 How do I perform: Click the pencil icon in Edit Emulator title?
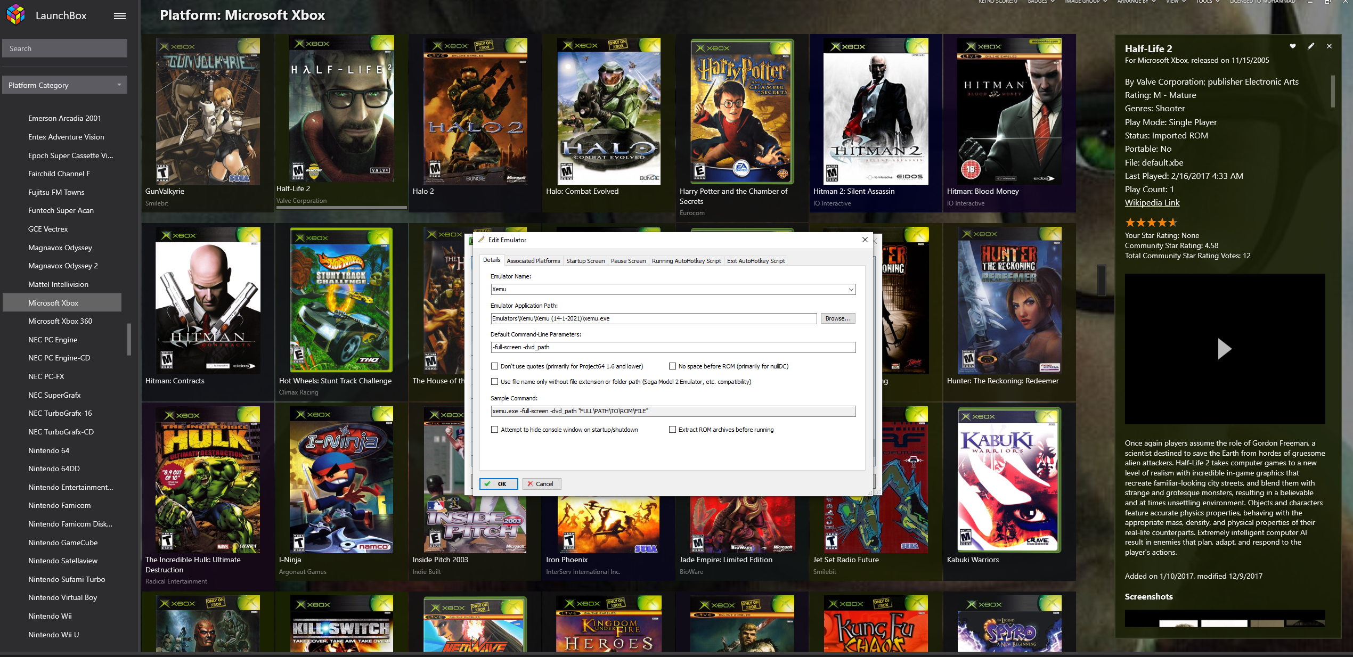(482, 240)
